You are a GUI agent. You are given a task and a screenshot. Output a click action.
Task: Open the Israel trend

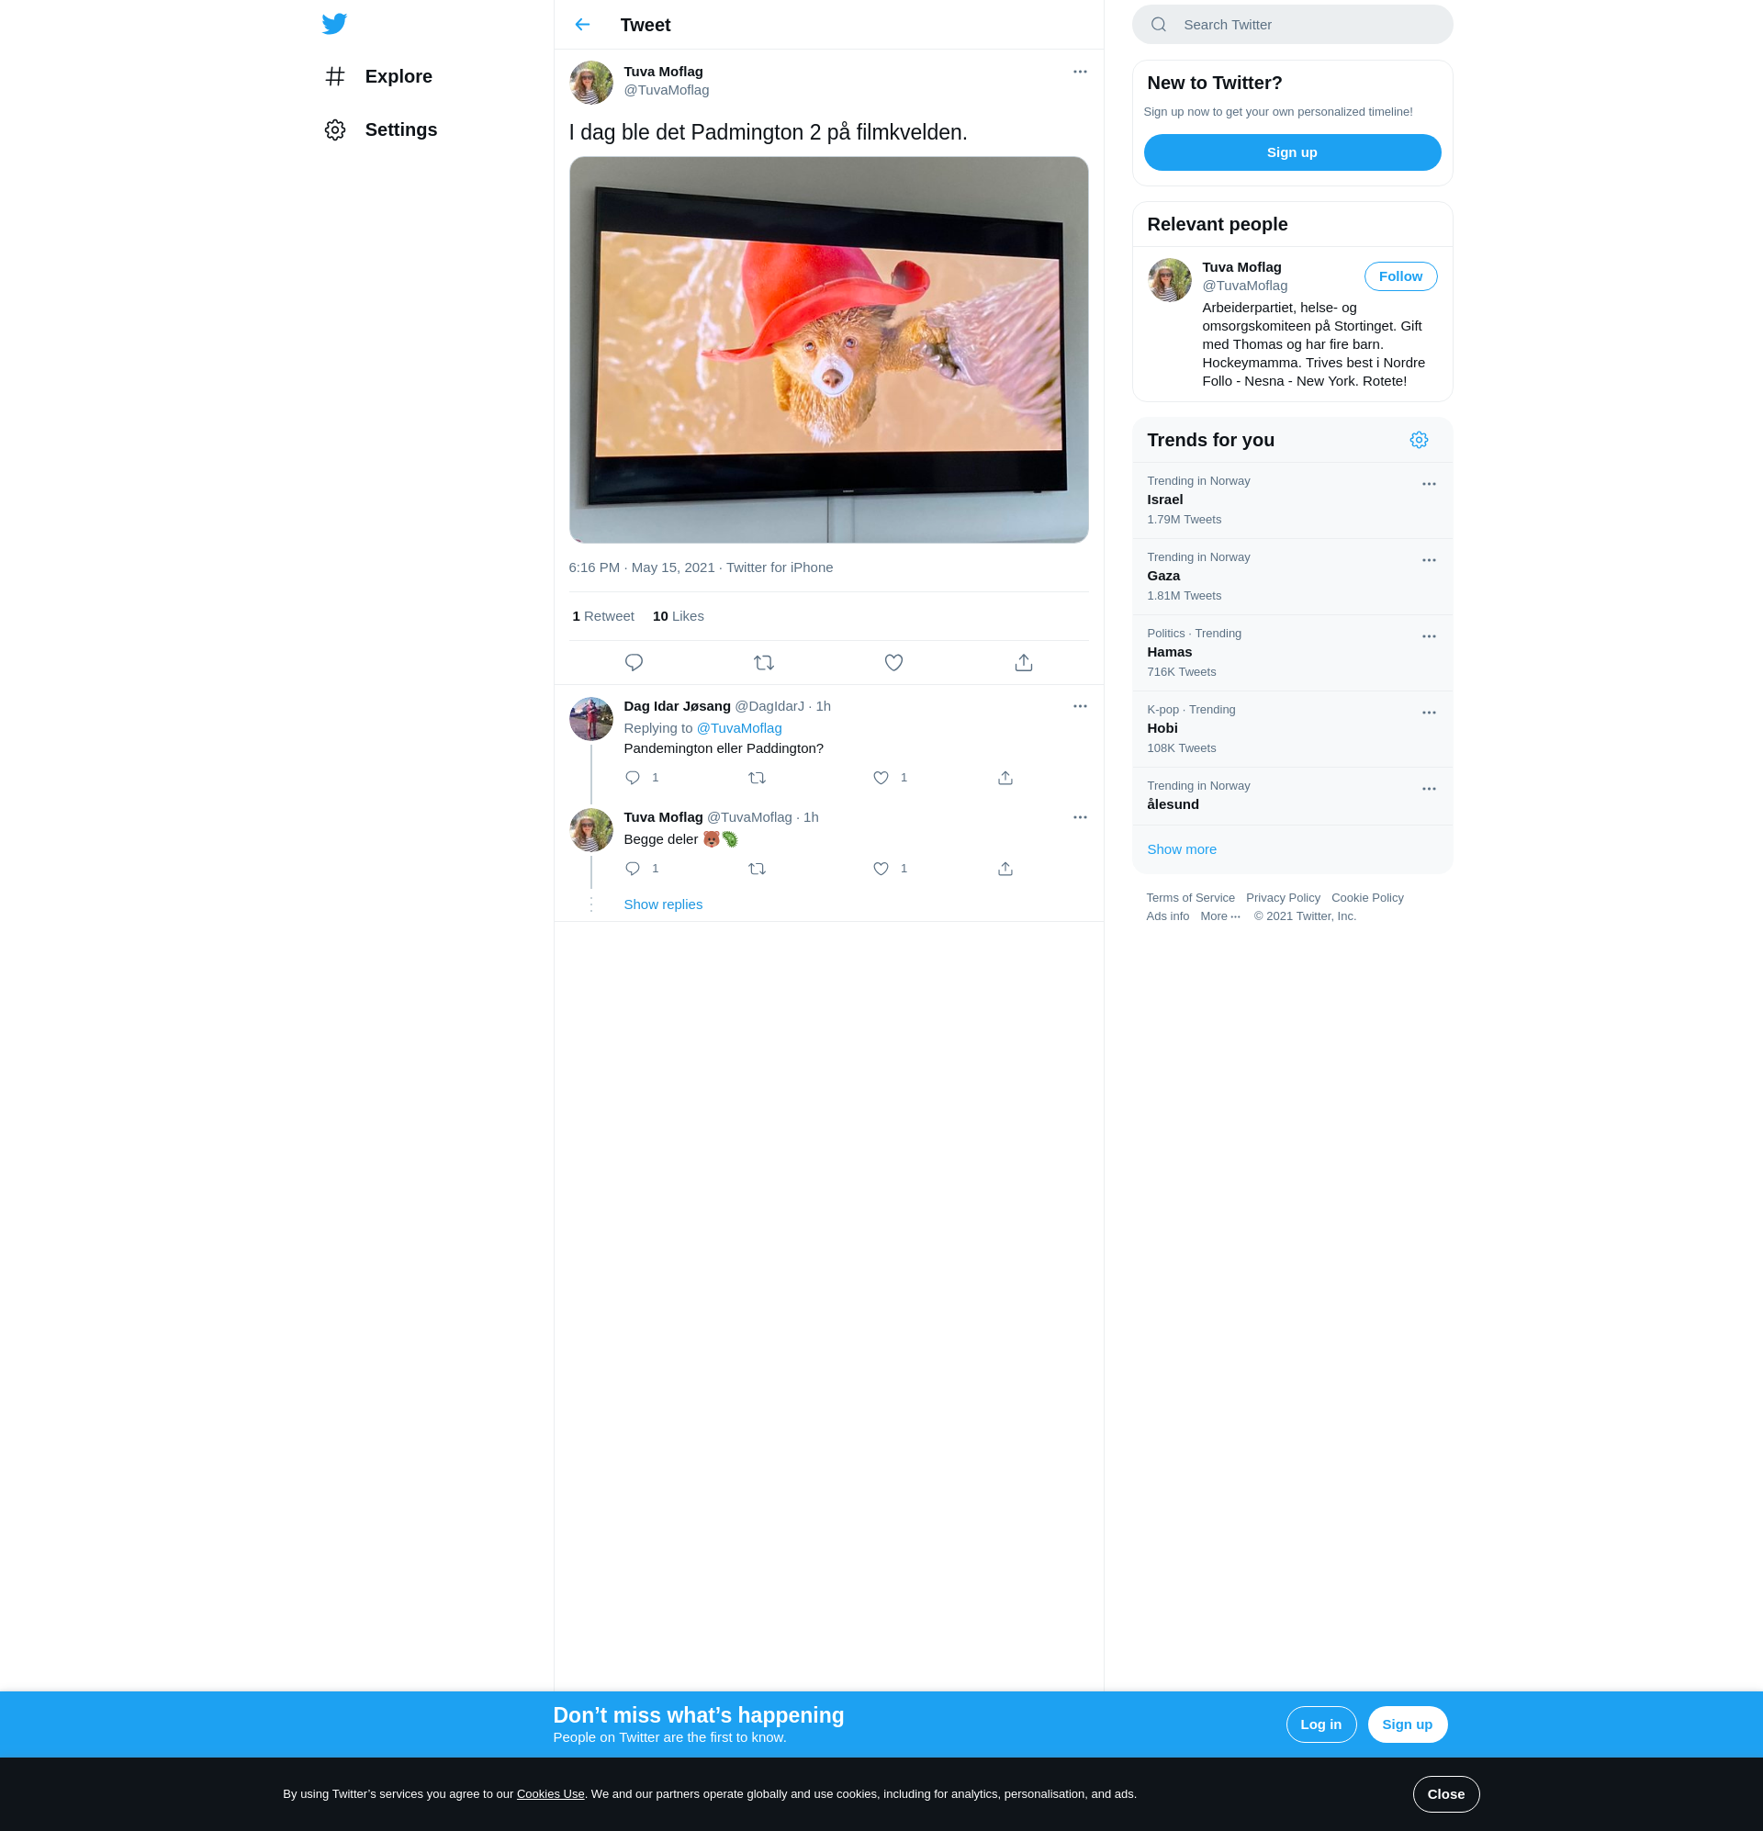[1292, 500]
